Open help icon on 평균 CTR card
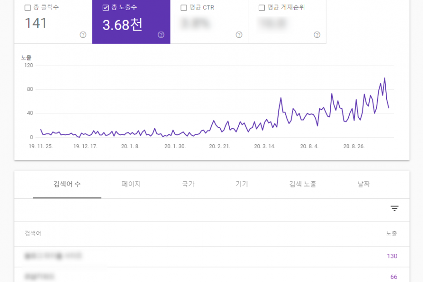The image size is (423, 282). [x=239, y=35]
